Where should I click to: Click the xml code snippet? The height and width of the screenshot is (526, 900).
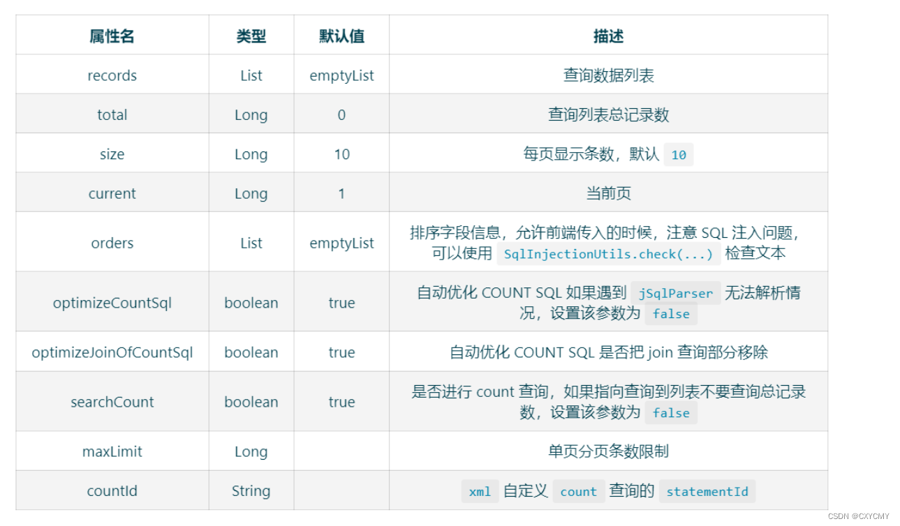(x=480, y=492)
